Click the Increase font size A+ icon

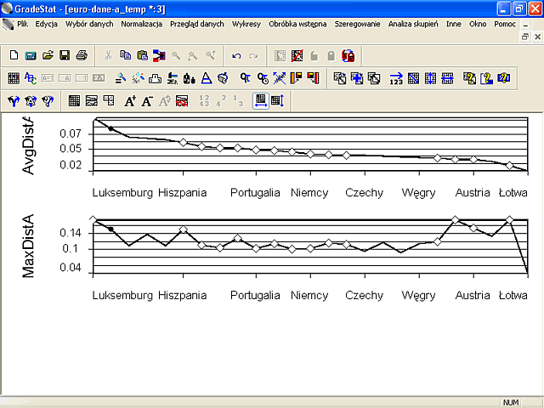(x=130, y=101)
